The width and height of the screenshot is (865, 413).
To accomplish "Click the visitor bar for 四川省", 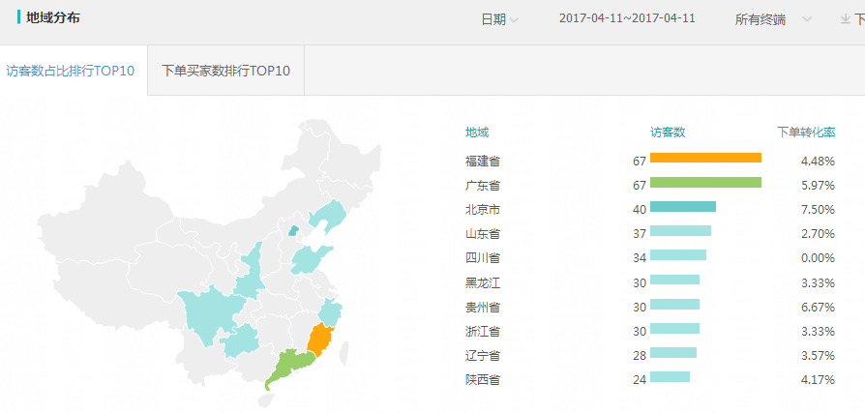I will (x=678, y=254).
